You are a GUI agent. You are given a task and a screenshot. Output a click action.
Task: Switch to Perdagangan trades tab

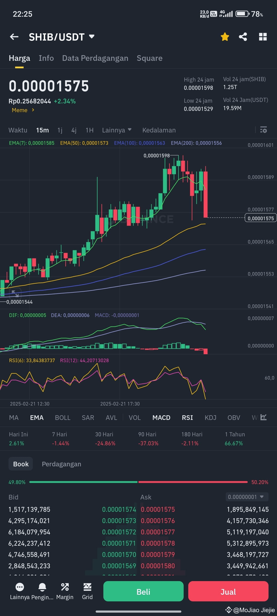coord(62,464)
